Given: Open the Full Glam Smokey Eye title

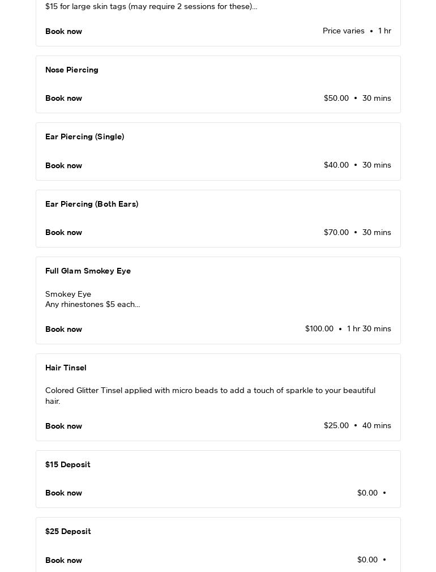Looking at the screenshot, I should [x=88, y=271].
